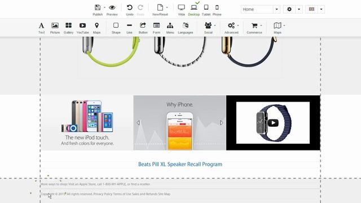Select the new iPod touch image
The image size is (361, 203).
coord(87,123)
